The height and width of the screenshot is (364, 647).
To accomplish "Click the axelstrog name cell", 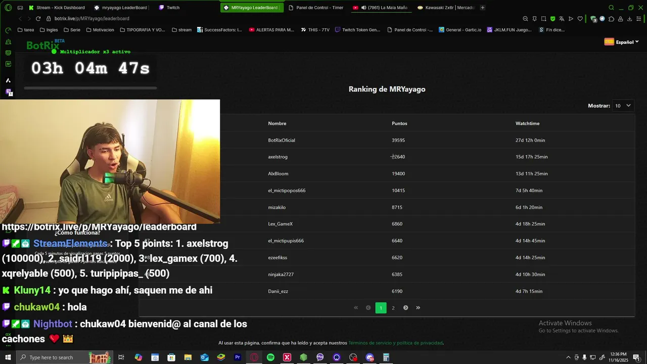I will [278, 157].
